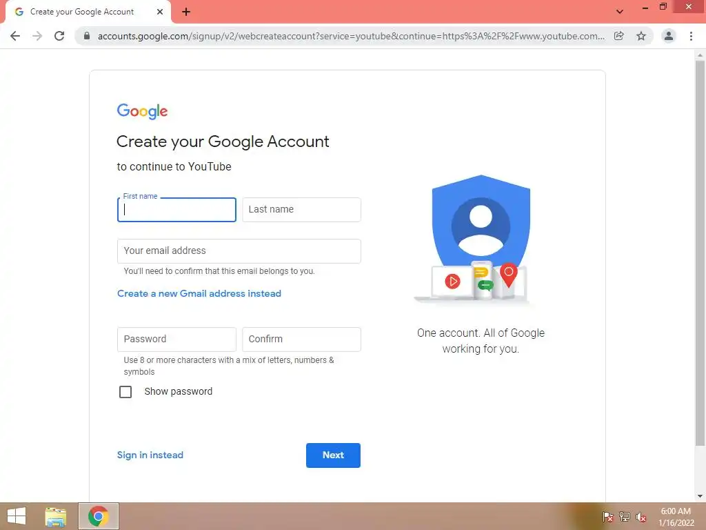
Task: Click the heading Create your Google Account
Action: click(x=223, y=142)
